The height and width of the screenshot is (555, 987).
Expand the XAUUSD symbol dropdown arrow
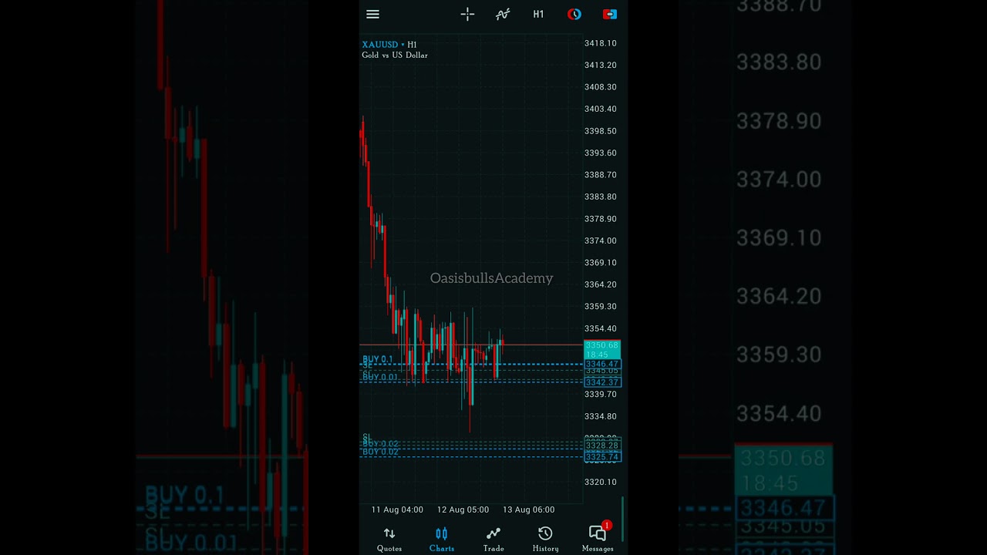click(403, 45)
